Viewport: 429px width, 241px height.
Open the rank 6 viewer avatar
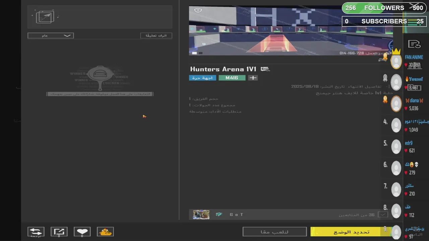point(396,168)
